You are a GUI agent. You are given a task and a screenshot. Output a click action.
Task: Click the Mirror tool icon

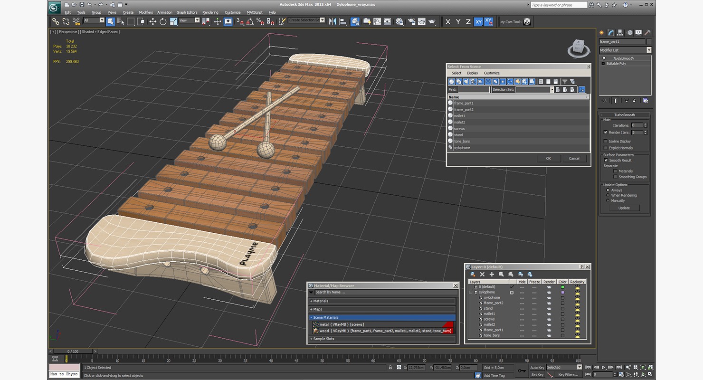(332, 21)
